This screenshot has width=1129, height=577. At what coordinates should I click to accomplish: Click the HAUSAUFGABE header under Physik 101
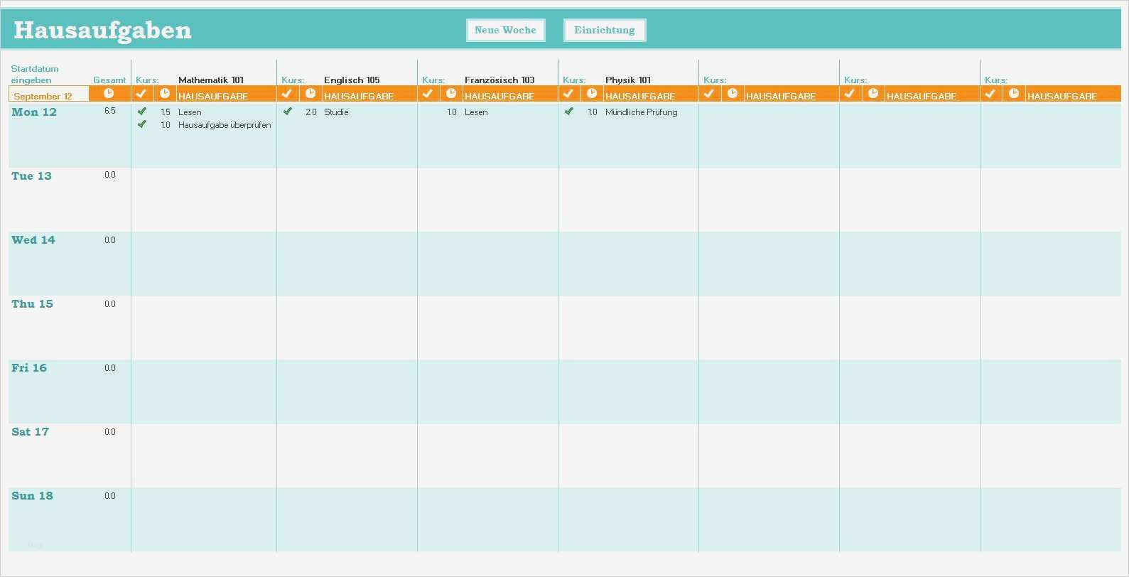(640, 96)
